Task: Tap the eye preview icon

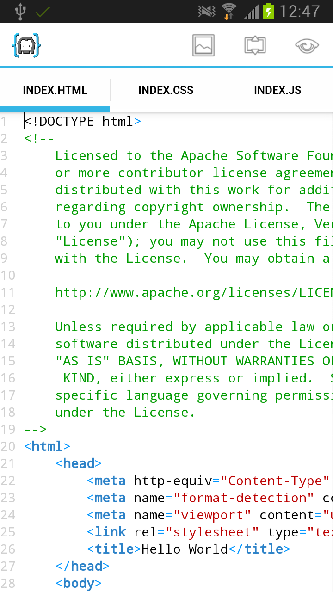Action: pyautogui.click(x=307, y=46)
